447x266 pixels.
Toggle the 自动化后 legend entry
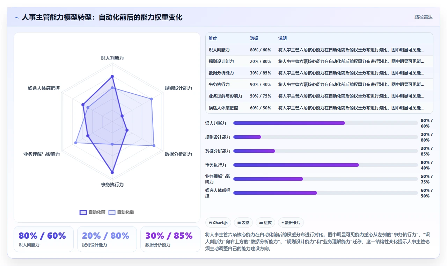click(x=121, y=212)
